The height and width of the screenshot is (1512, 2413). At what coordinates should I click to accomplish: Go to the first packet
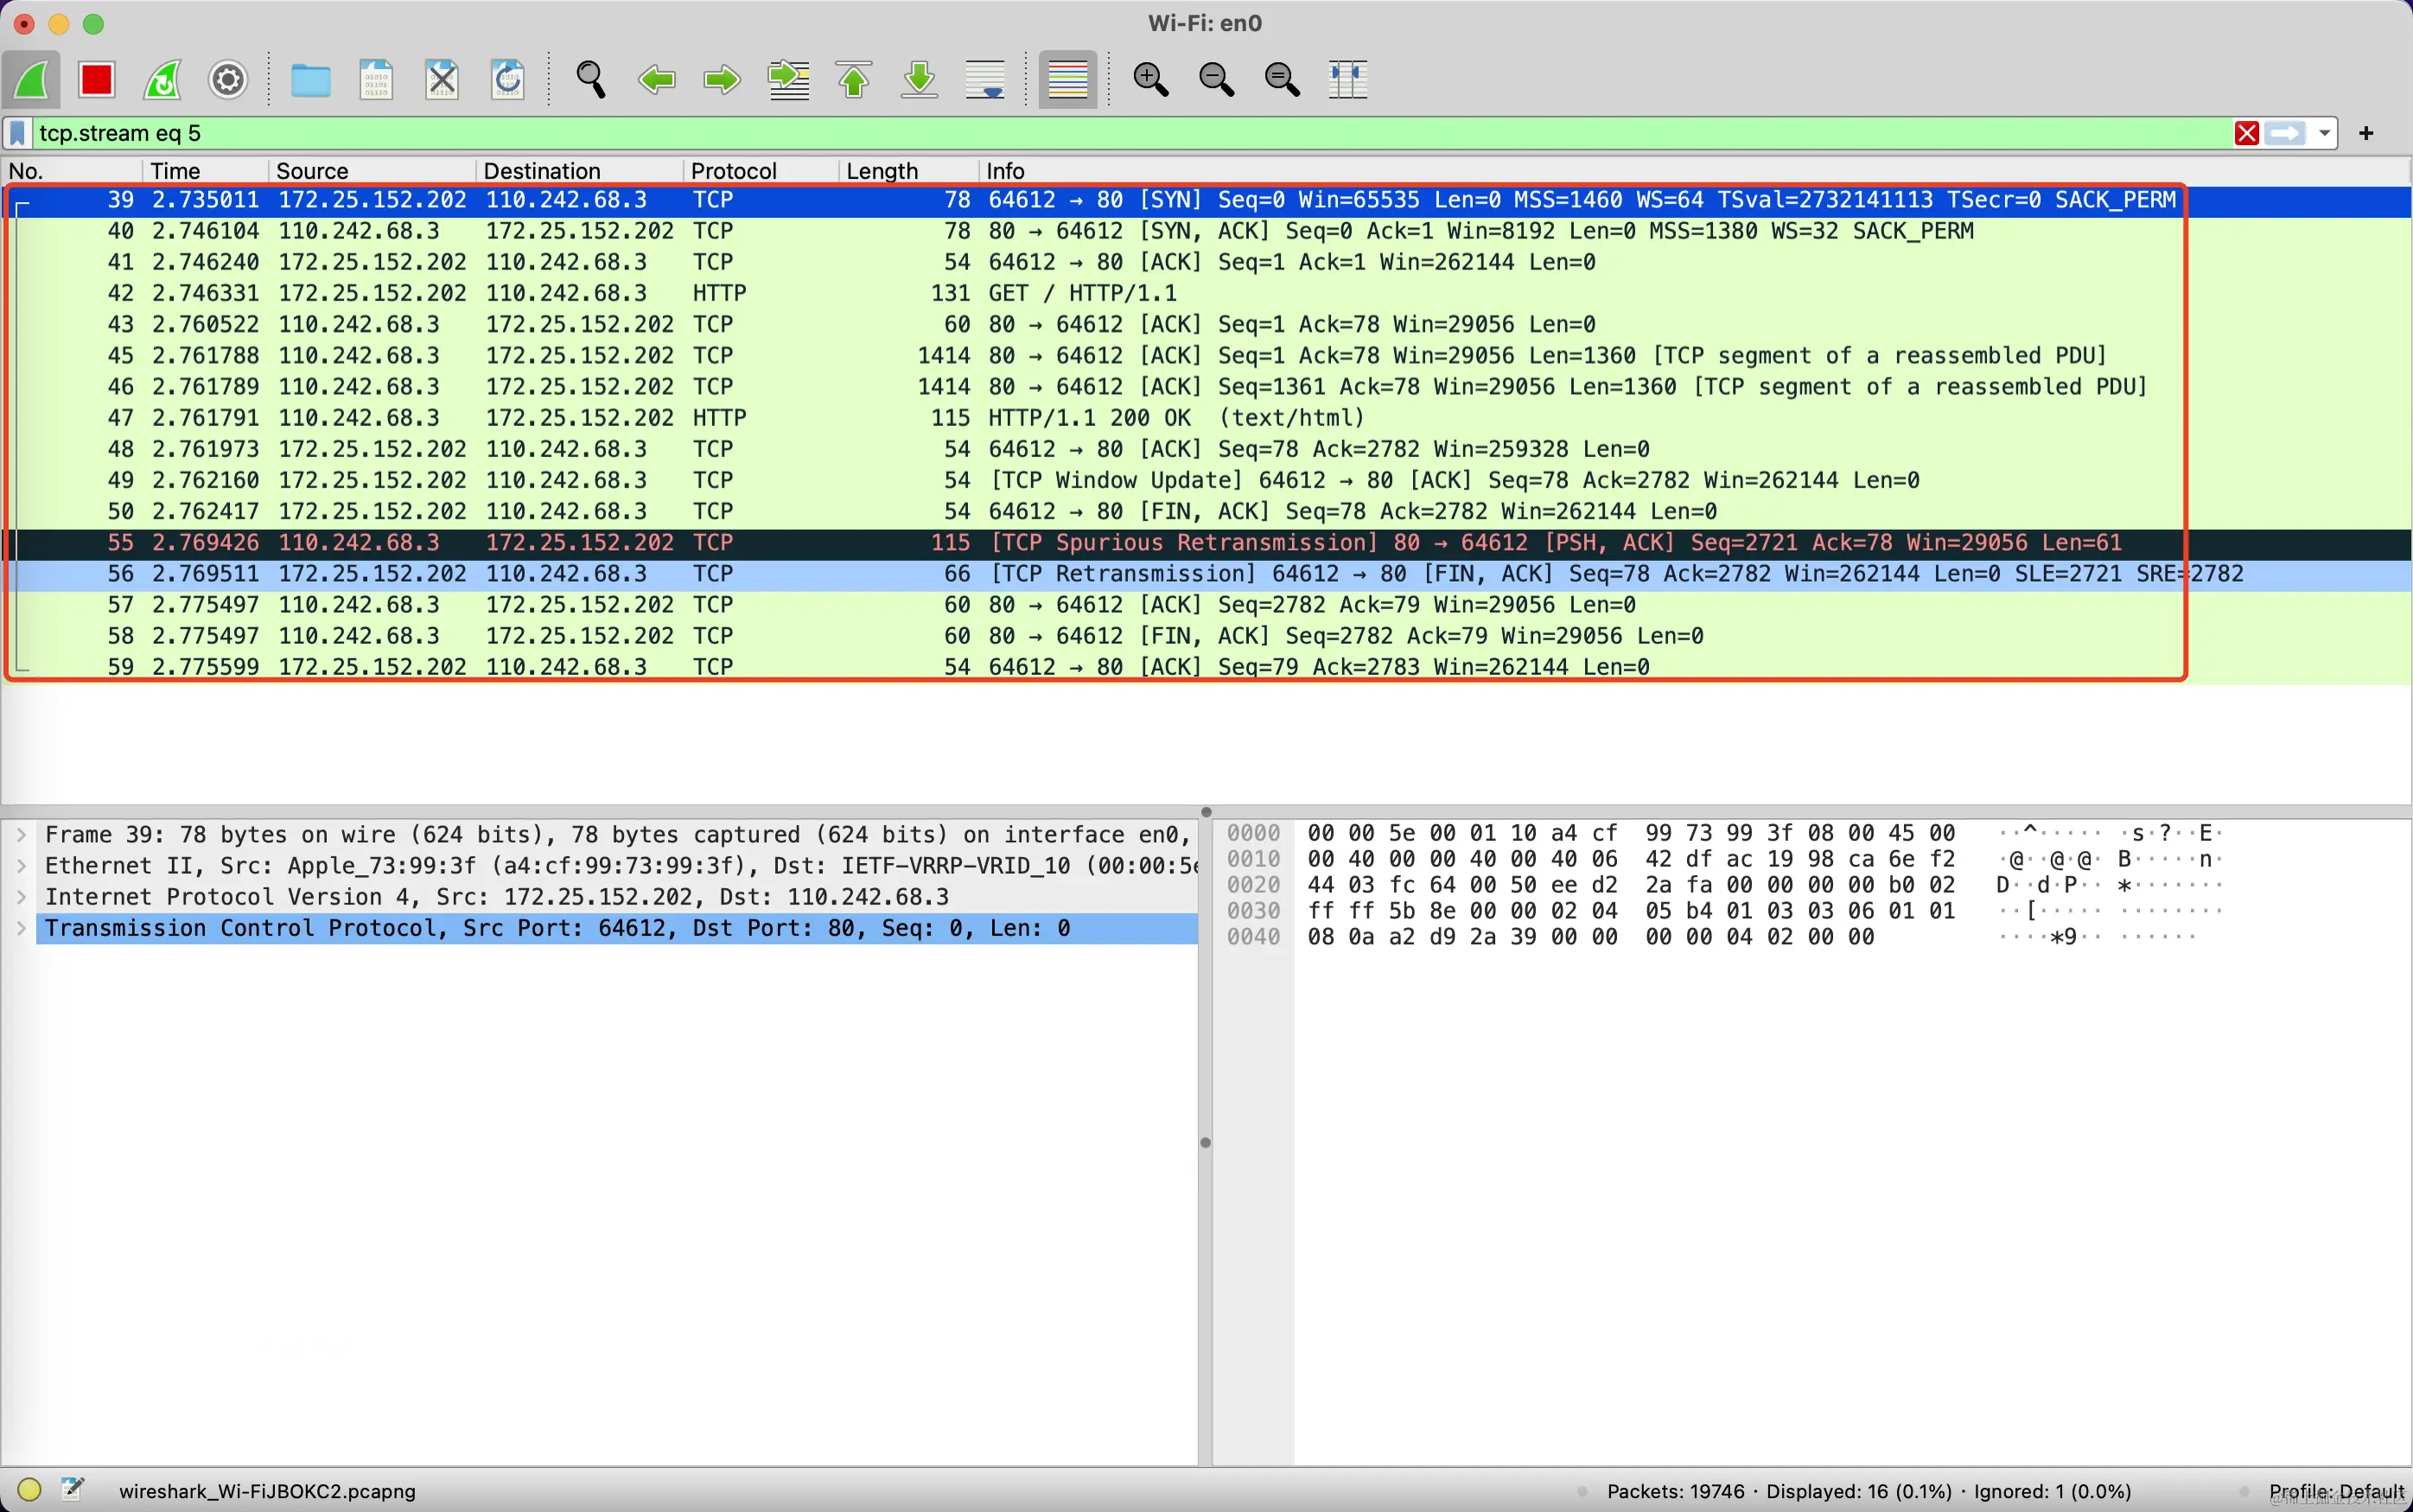pyautogui.click(x=854, y=79)
